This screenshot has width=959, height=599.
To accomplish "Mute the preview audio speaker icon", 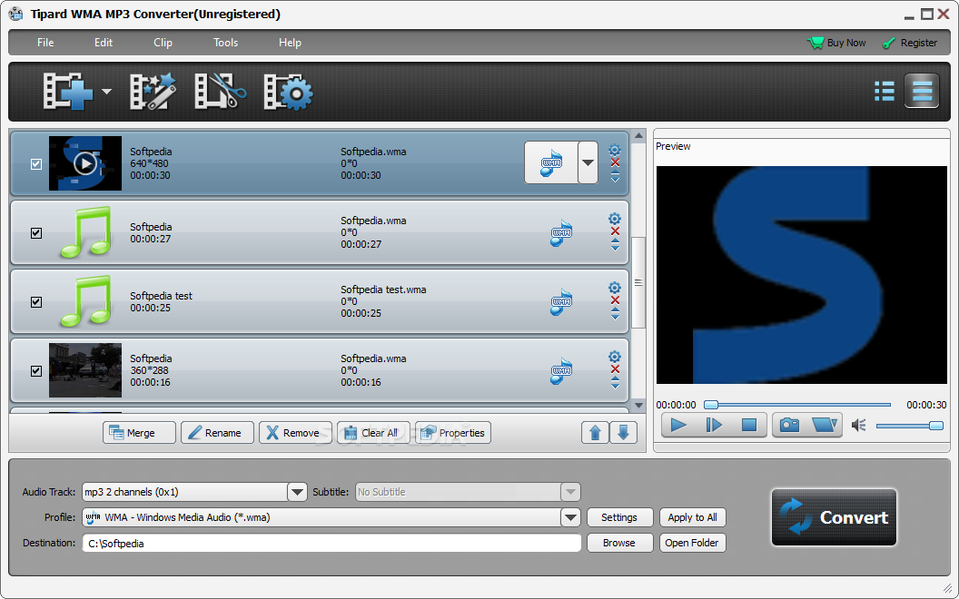I will coord(859,425).
